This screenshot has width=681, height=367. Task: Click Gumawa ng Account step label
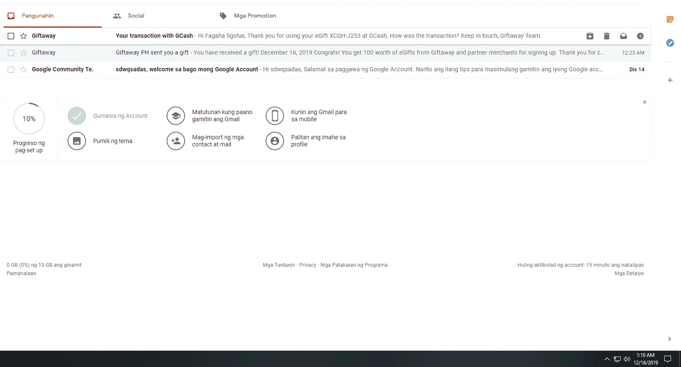pos(120,116)
